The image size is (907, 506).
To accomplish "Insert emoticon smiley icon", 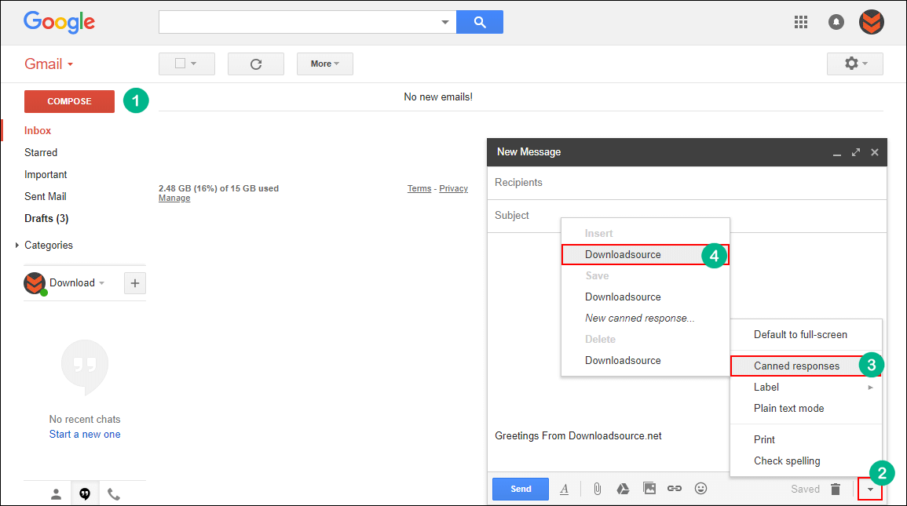I will [x=700, y=489].
